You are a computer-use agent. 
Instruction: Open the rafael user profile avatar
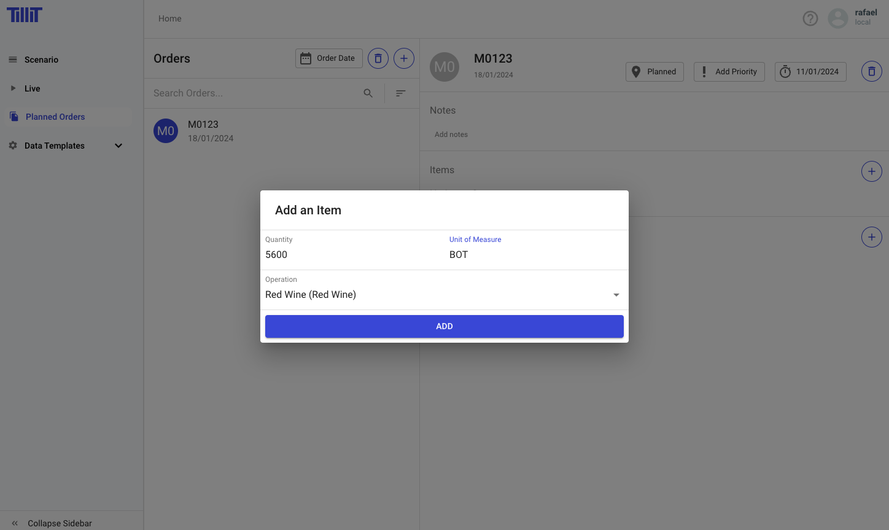(x=838, y=18)
